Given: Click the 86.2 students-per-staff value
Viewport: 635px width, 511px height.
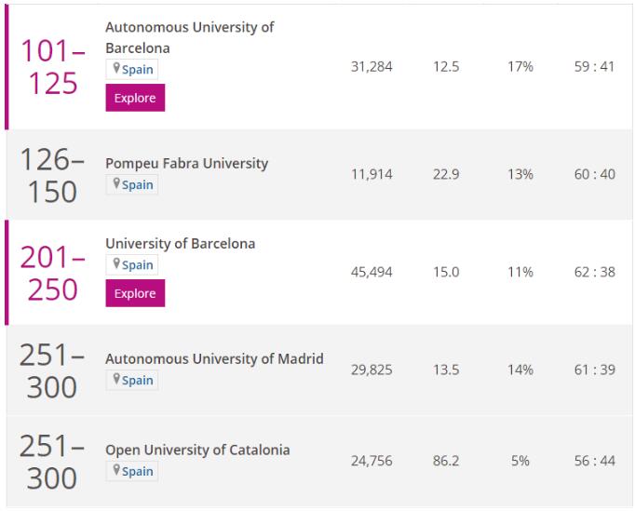Looking at the screenshot, I should click(x=446, y=461).
